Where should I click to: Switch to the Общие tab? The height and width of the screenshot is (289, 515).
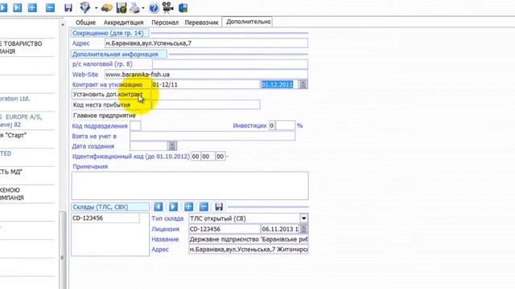click(85, 22)
